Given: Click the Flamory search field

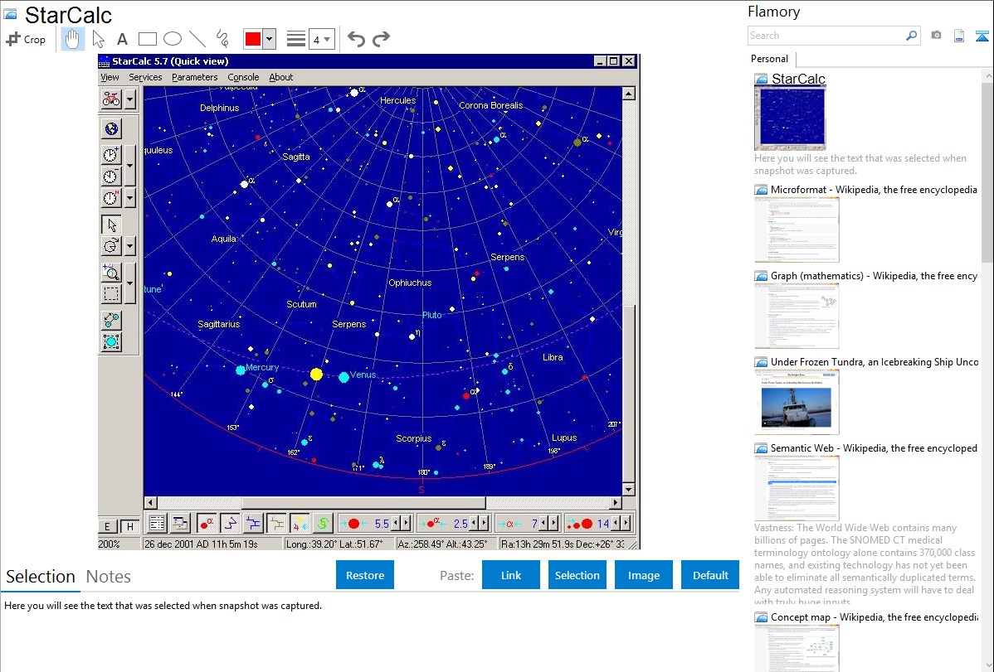Looking at the screenshot, I should point(826,36).
